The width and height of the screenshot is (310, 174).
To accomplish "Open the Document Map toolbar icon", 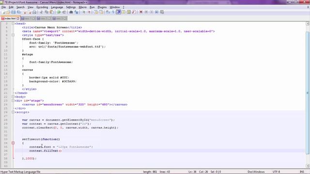I will [129, 12].
